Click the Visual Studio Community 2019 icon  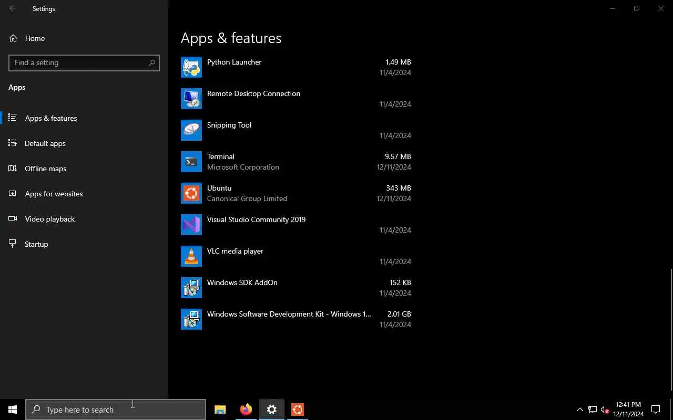coord(191,225)
